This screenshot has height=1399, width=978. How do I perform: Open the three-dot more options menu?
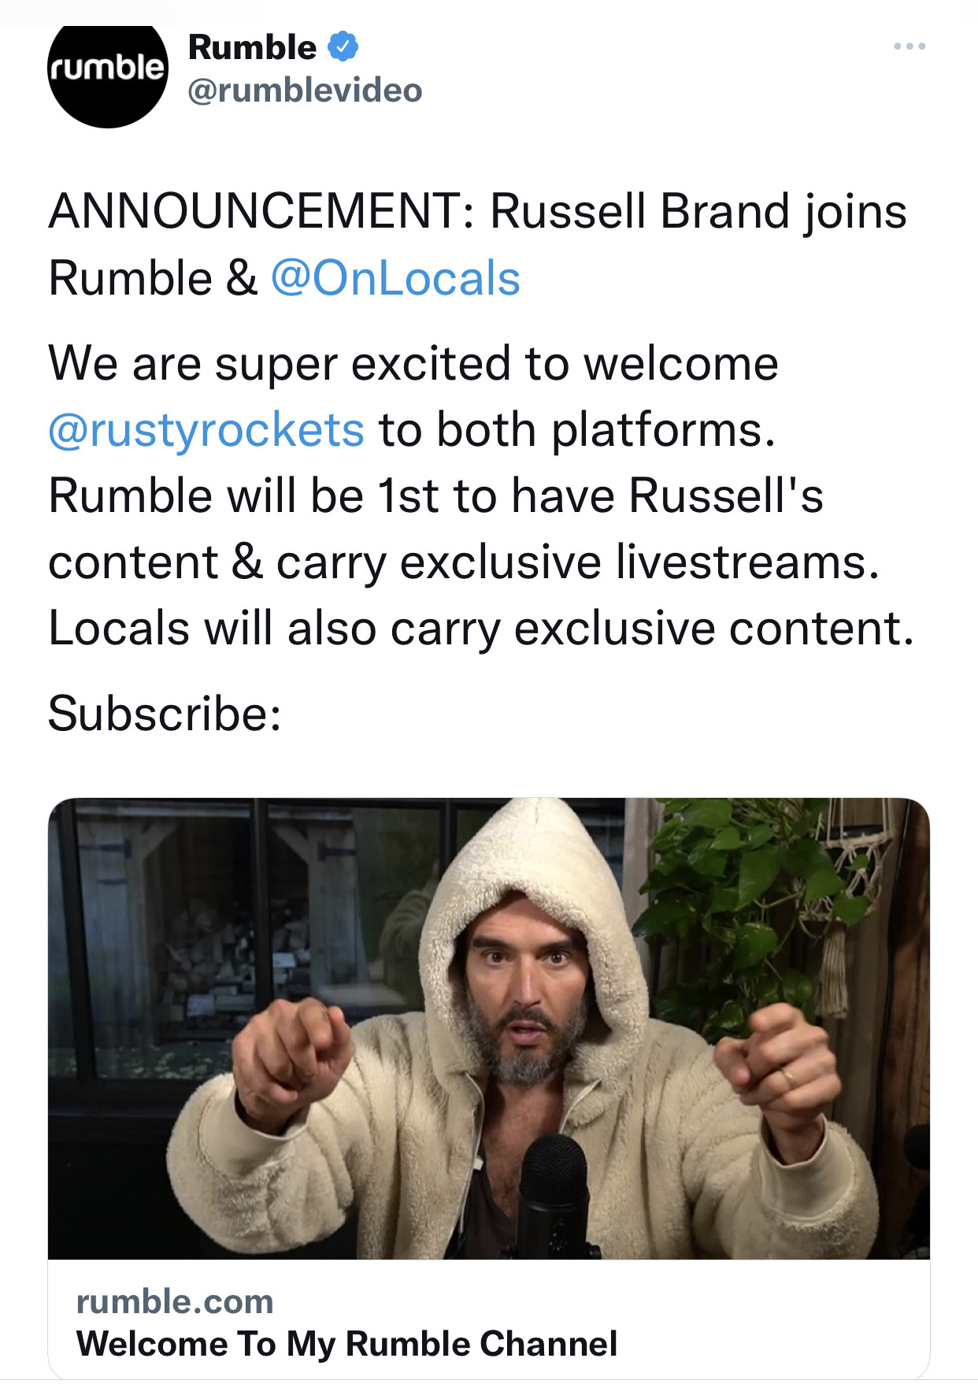[x=909, y=46]
